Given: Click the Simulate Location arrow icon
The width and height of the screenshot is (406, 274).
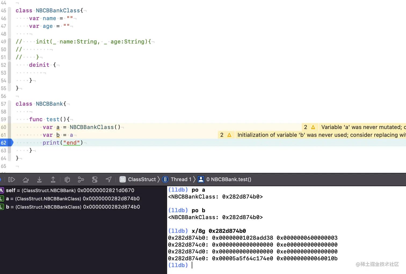Looking at the screenshot, I should 108,180.
